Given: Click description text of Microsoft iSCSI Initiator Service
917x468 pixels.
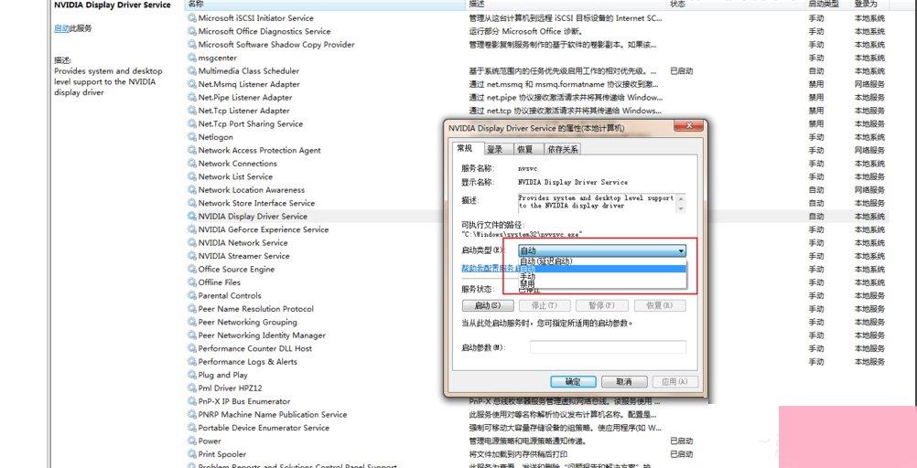Looking at the screenshot, I should (x=566, y=18).
